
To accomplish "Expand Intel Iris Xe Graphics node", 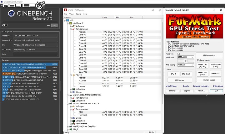I will (x=68, y=126).
